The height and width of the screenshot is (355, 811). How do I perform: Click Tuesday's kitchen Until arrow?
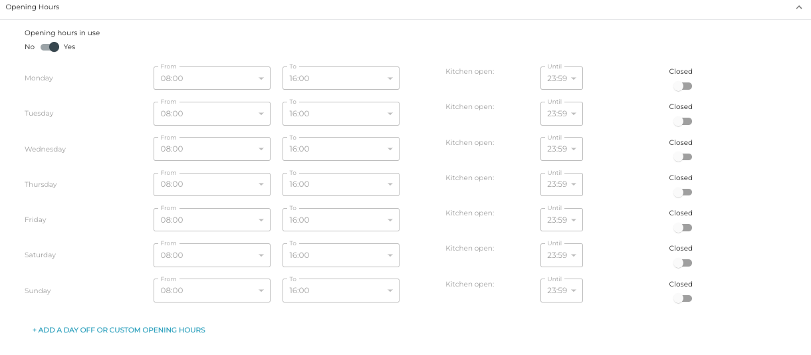574,114
